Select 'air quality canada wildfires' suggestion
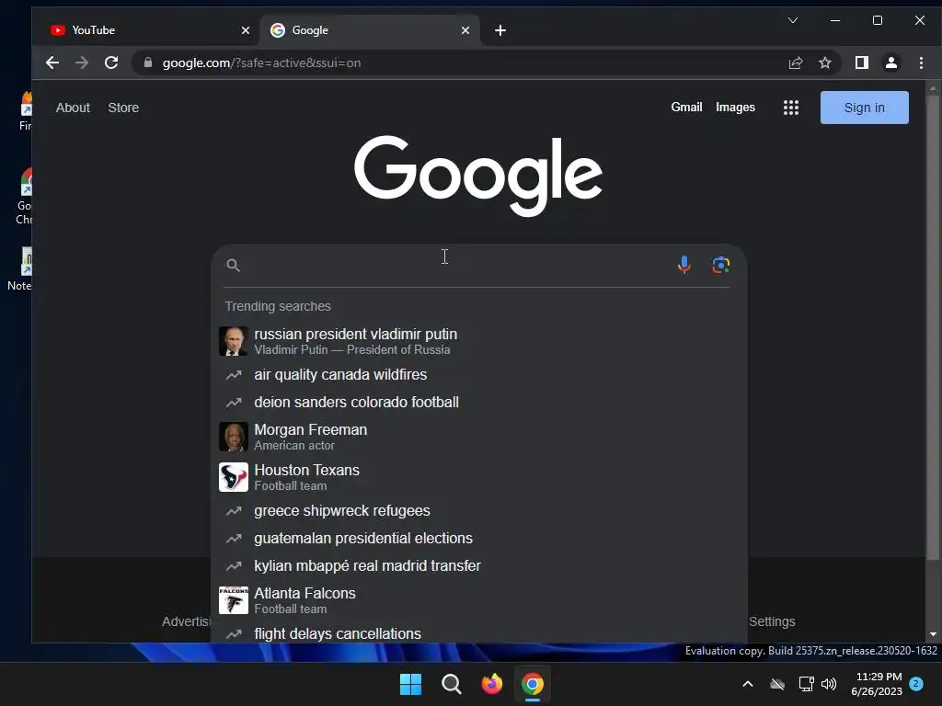 (478, 375)
